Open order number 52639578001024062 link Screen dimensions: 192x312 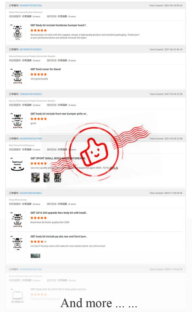point(30,193)
